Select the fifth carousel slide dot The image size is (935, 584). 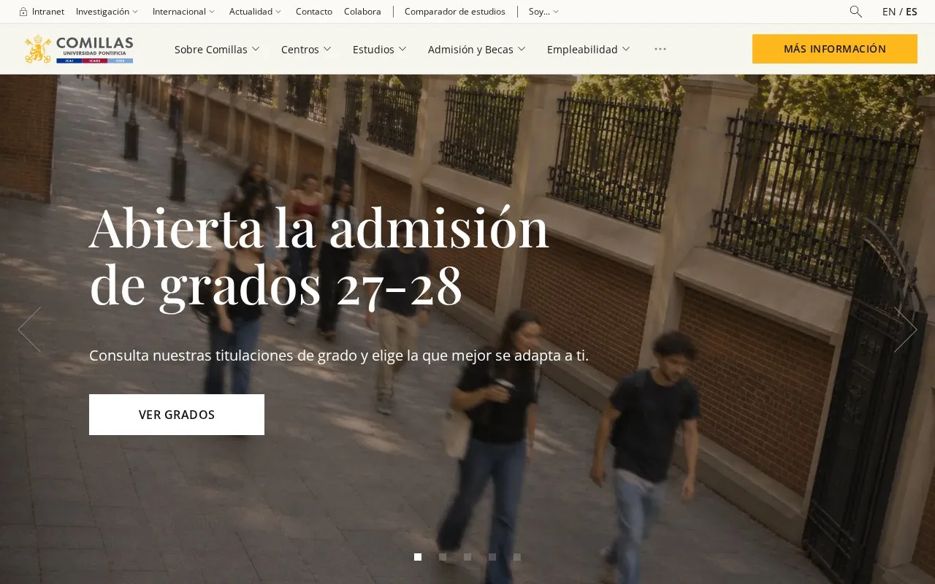(x=517, y=557)
